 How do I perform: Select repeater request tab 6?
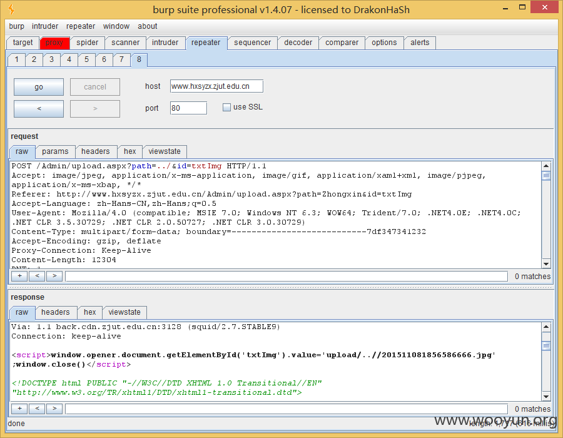click(x=104, y=59)
